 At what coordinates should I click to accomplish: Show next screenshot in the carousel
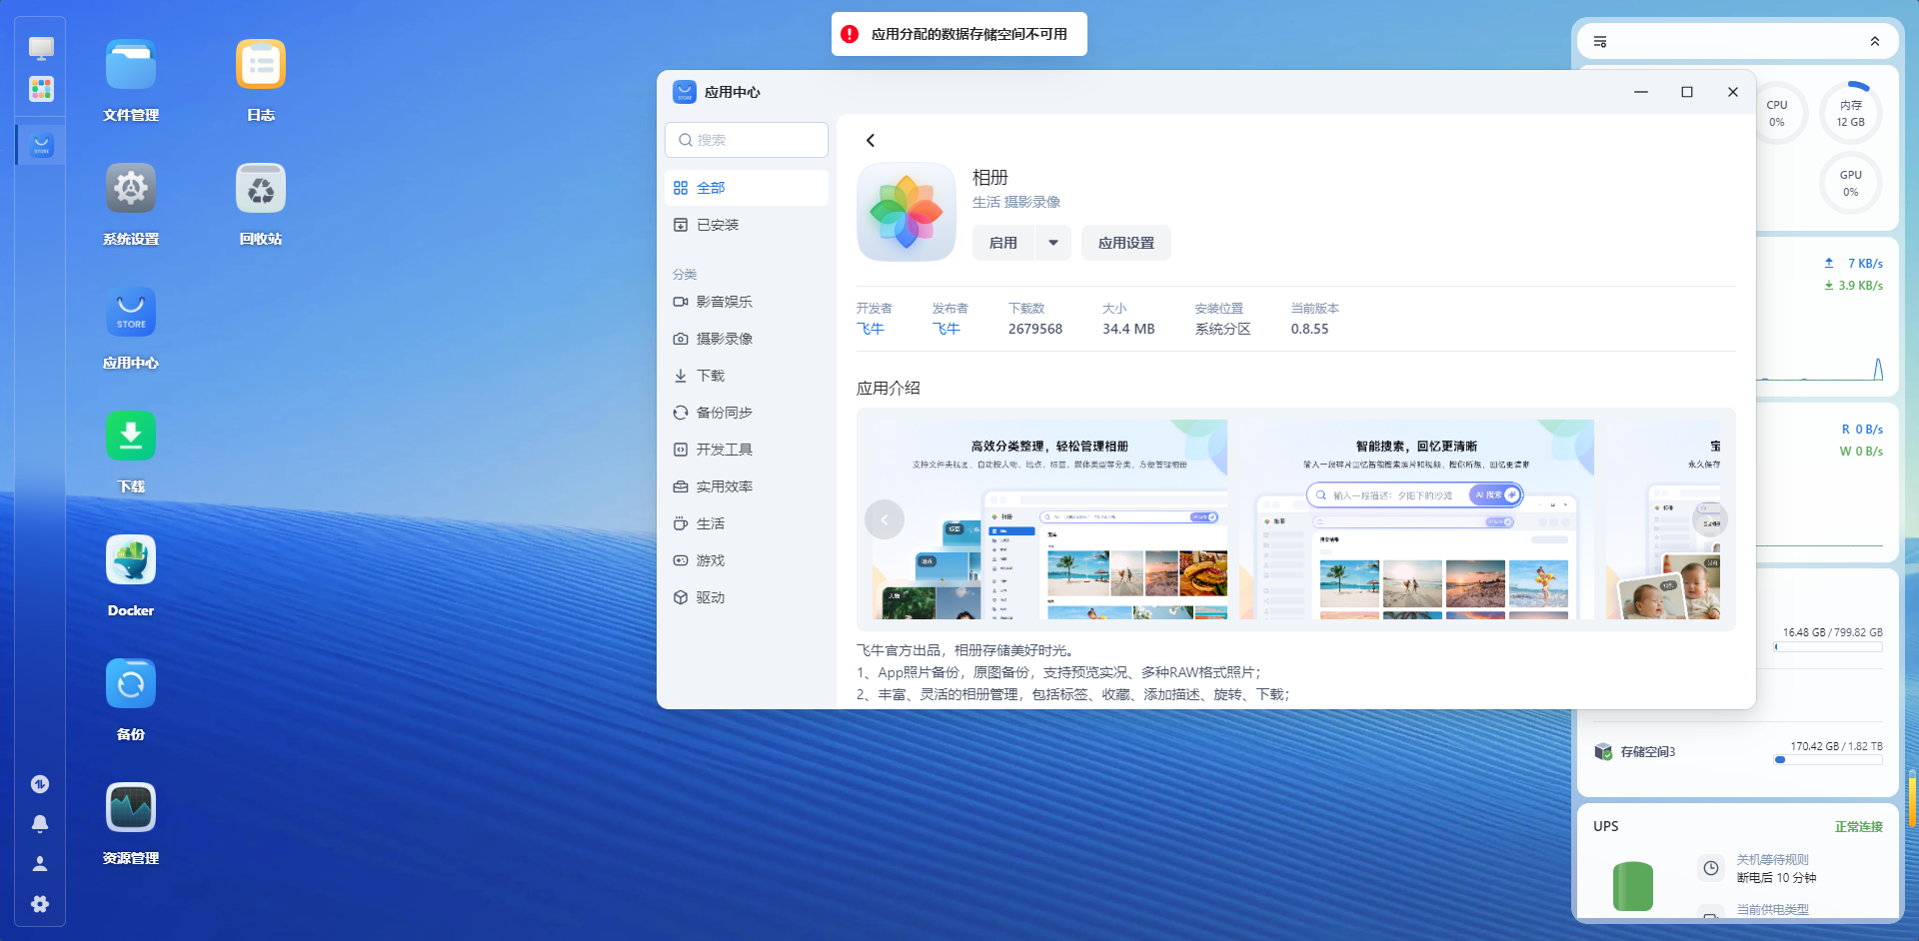tap(1709, 519)
